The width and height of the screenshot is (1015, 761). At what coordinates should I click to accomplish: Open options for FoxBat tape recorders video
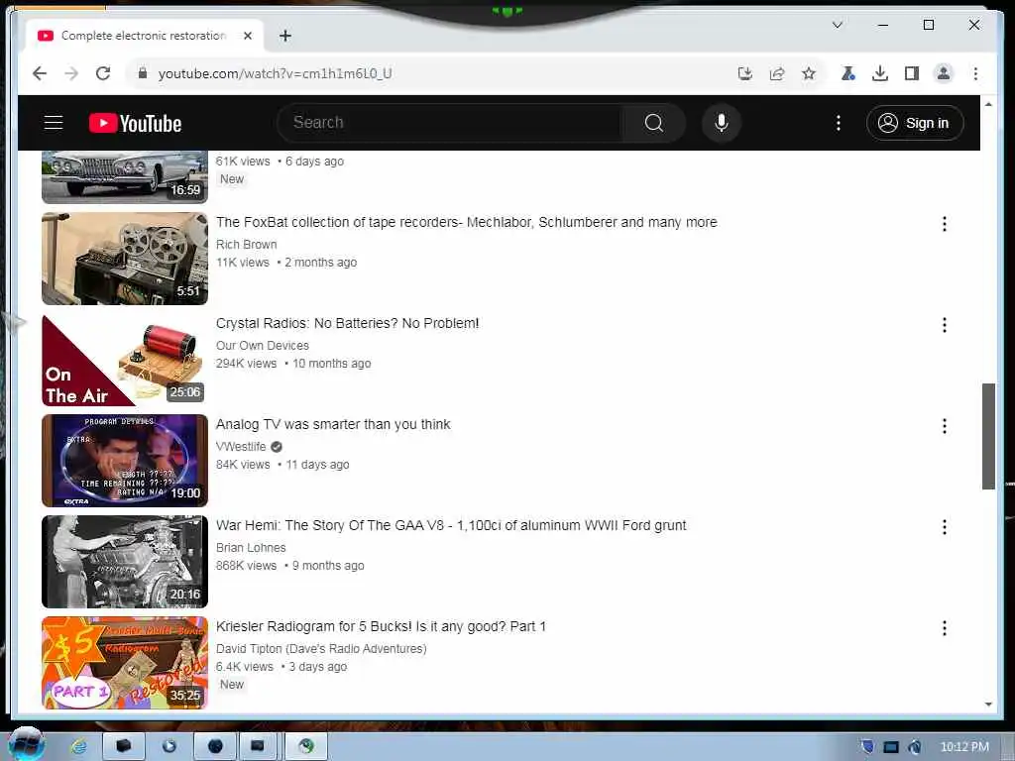945,223
